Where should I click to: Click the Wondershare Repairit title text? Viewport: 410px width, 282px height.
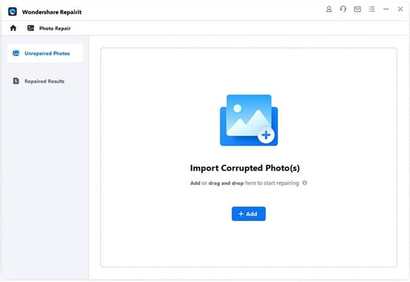52,12
